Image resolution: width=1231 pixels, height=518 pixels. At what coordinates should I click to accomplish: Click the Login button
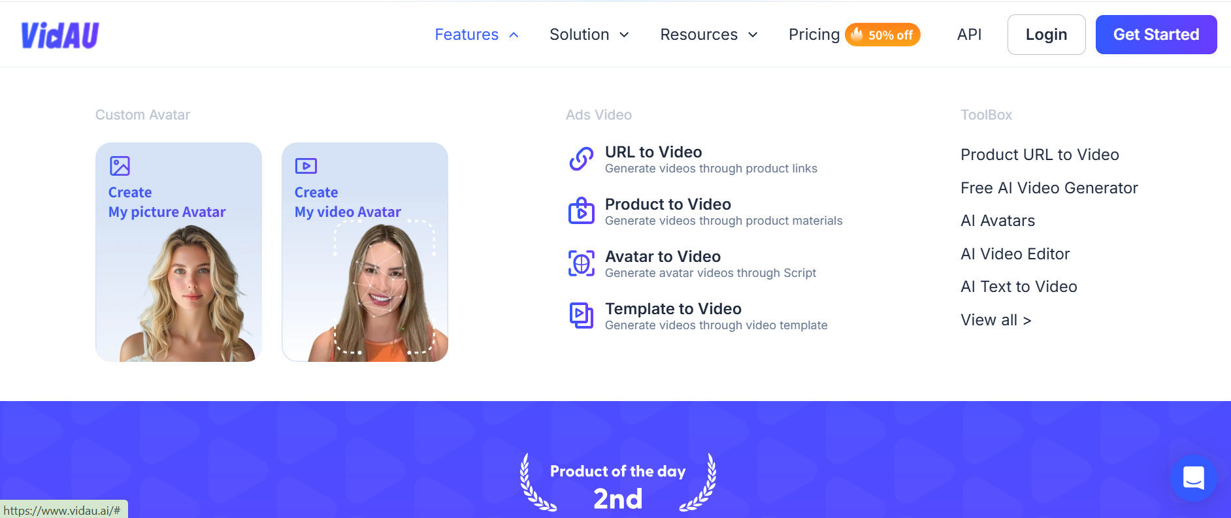1046,35
